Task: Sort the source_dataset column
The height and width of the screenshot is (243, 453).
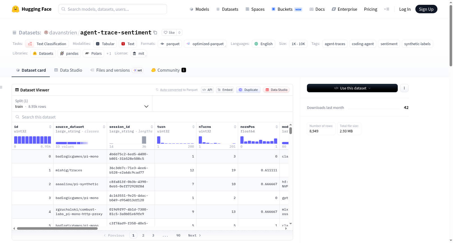Action: (104, 127)
